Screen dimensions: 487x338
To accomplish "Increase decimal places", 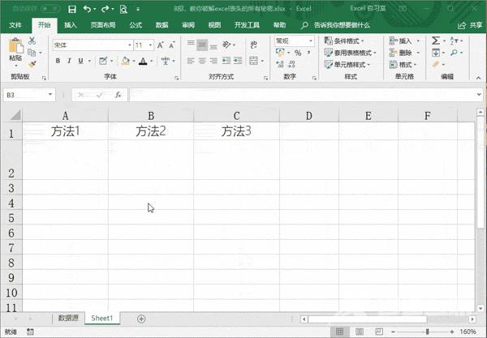I will click(280, 64).
